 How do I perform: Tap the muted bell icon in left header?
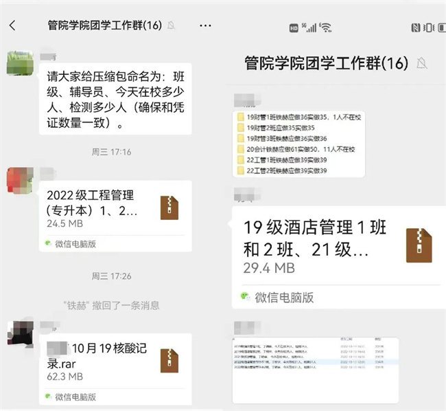click(171, 25)
